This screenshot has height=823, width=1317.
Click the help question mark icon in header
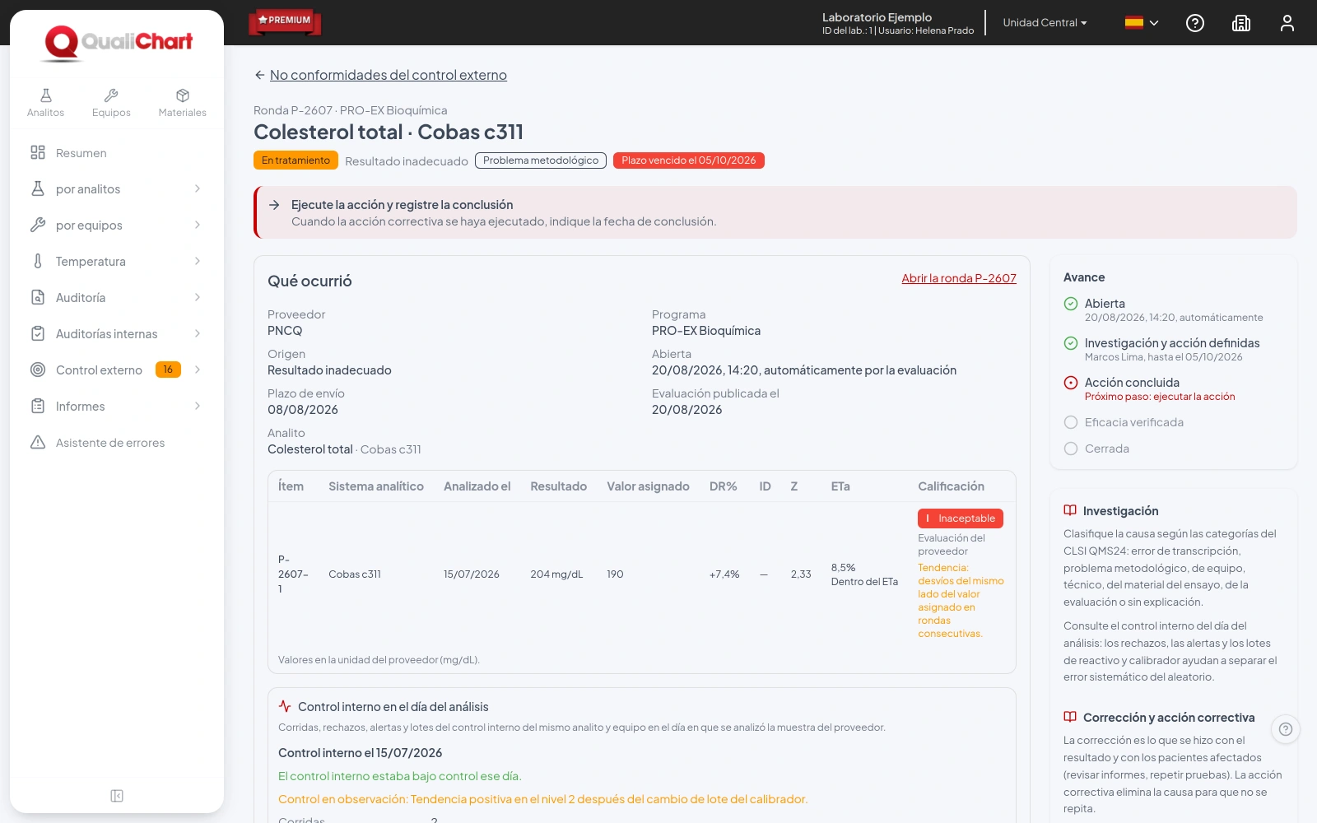[x=1195, y=23]
